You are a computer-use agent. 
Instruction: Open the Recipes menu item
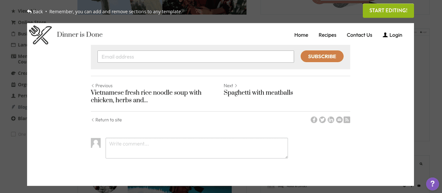(327, 35)
